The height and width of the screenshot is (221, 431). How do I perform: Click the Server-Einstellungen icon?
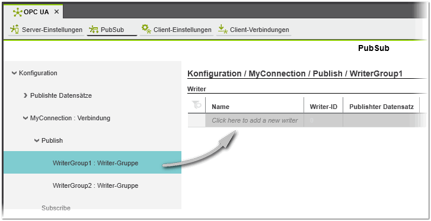[x=14, y=29]
